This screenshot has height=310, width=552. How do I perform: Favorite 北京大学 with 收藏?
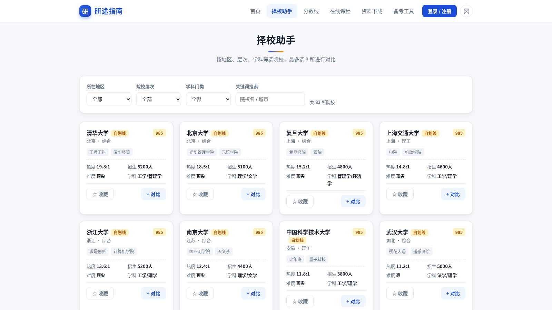(200, 194)
